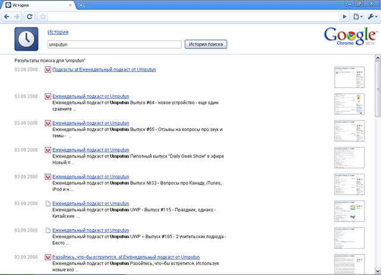Click the favicon of the Daily Geek Show entry
The image size is (381, 275).
pos(48,150)
